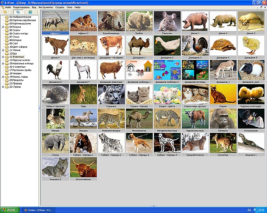This screenshot has height=213, width=267.
Task: Select the Домашние 4 turtle thumbnail
Action: click(223, 45)
